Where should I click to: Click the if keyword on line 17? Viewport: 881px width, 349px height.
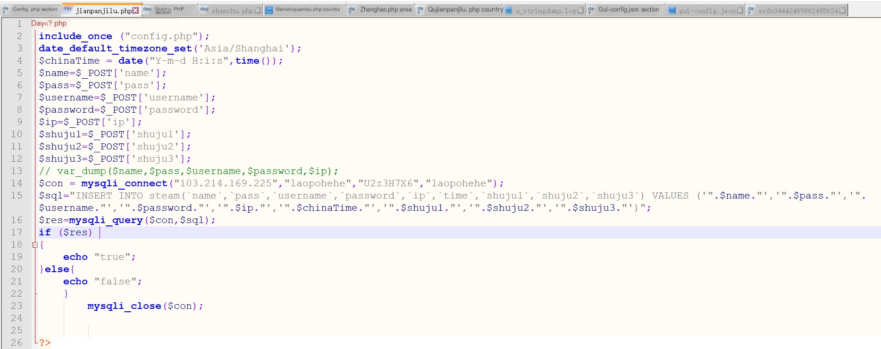[45, 233]
